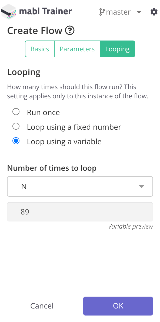
Task: Select Loop using a variable
Action: tap(16, 141)
